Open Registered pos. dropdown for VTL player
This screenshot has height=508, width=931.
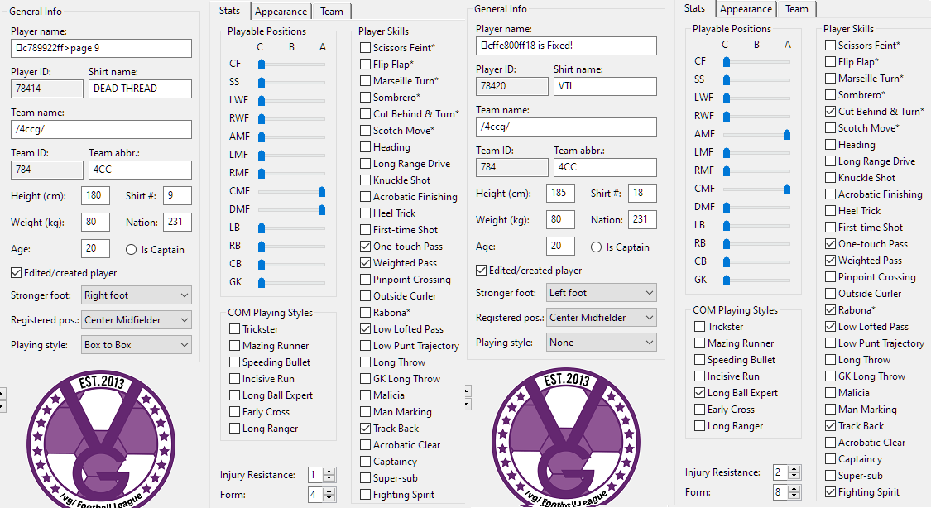[602, 318]
